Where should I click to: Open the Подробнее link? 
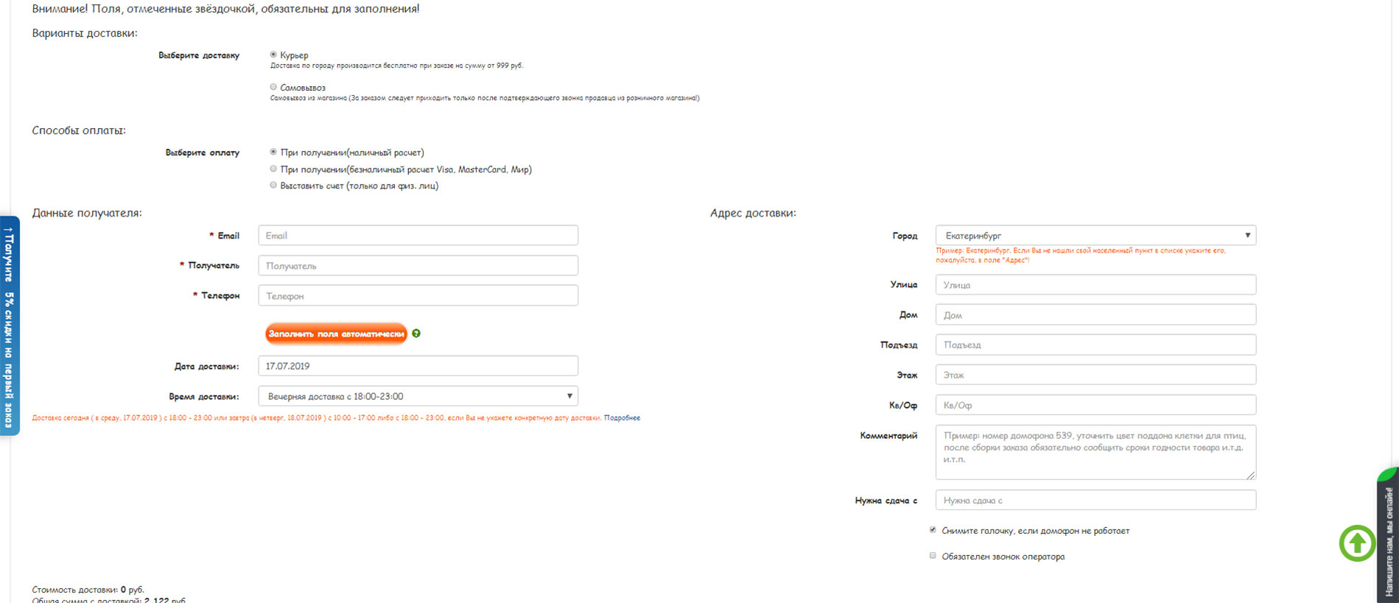pos(622,418)
